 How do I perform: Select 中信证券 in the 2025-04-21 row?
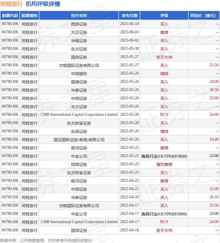(79, 189)
